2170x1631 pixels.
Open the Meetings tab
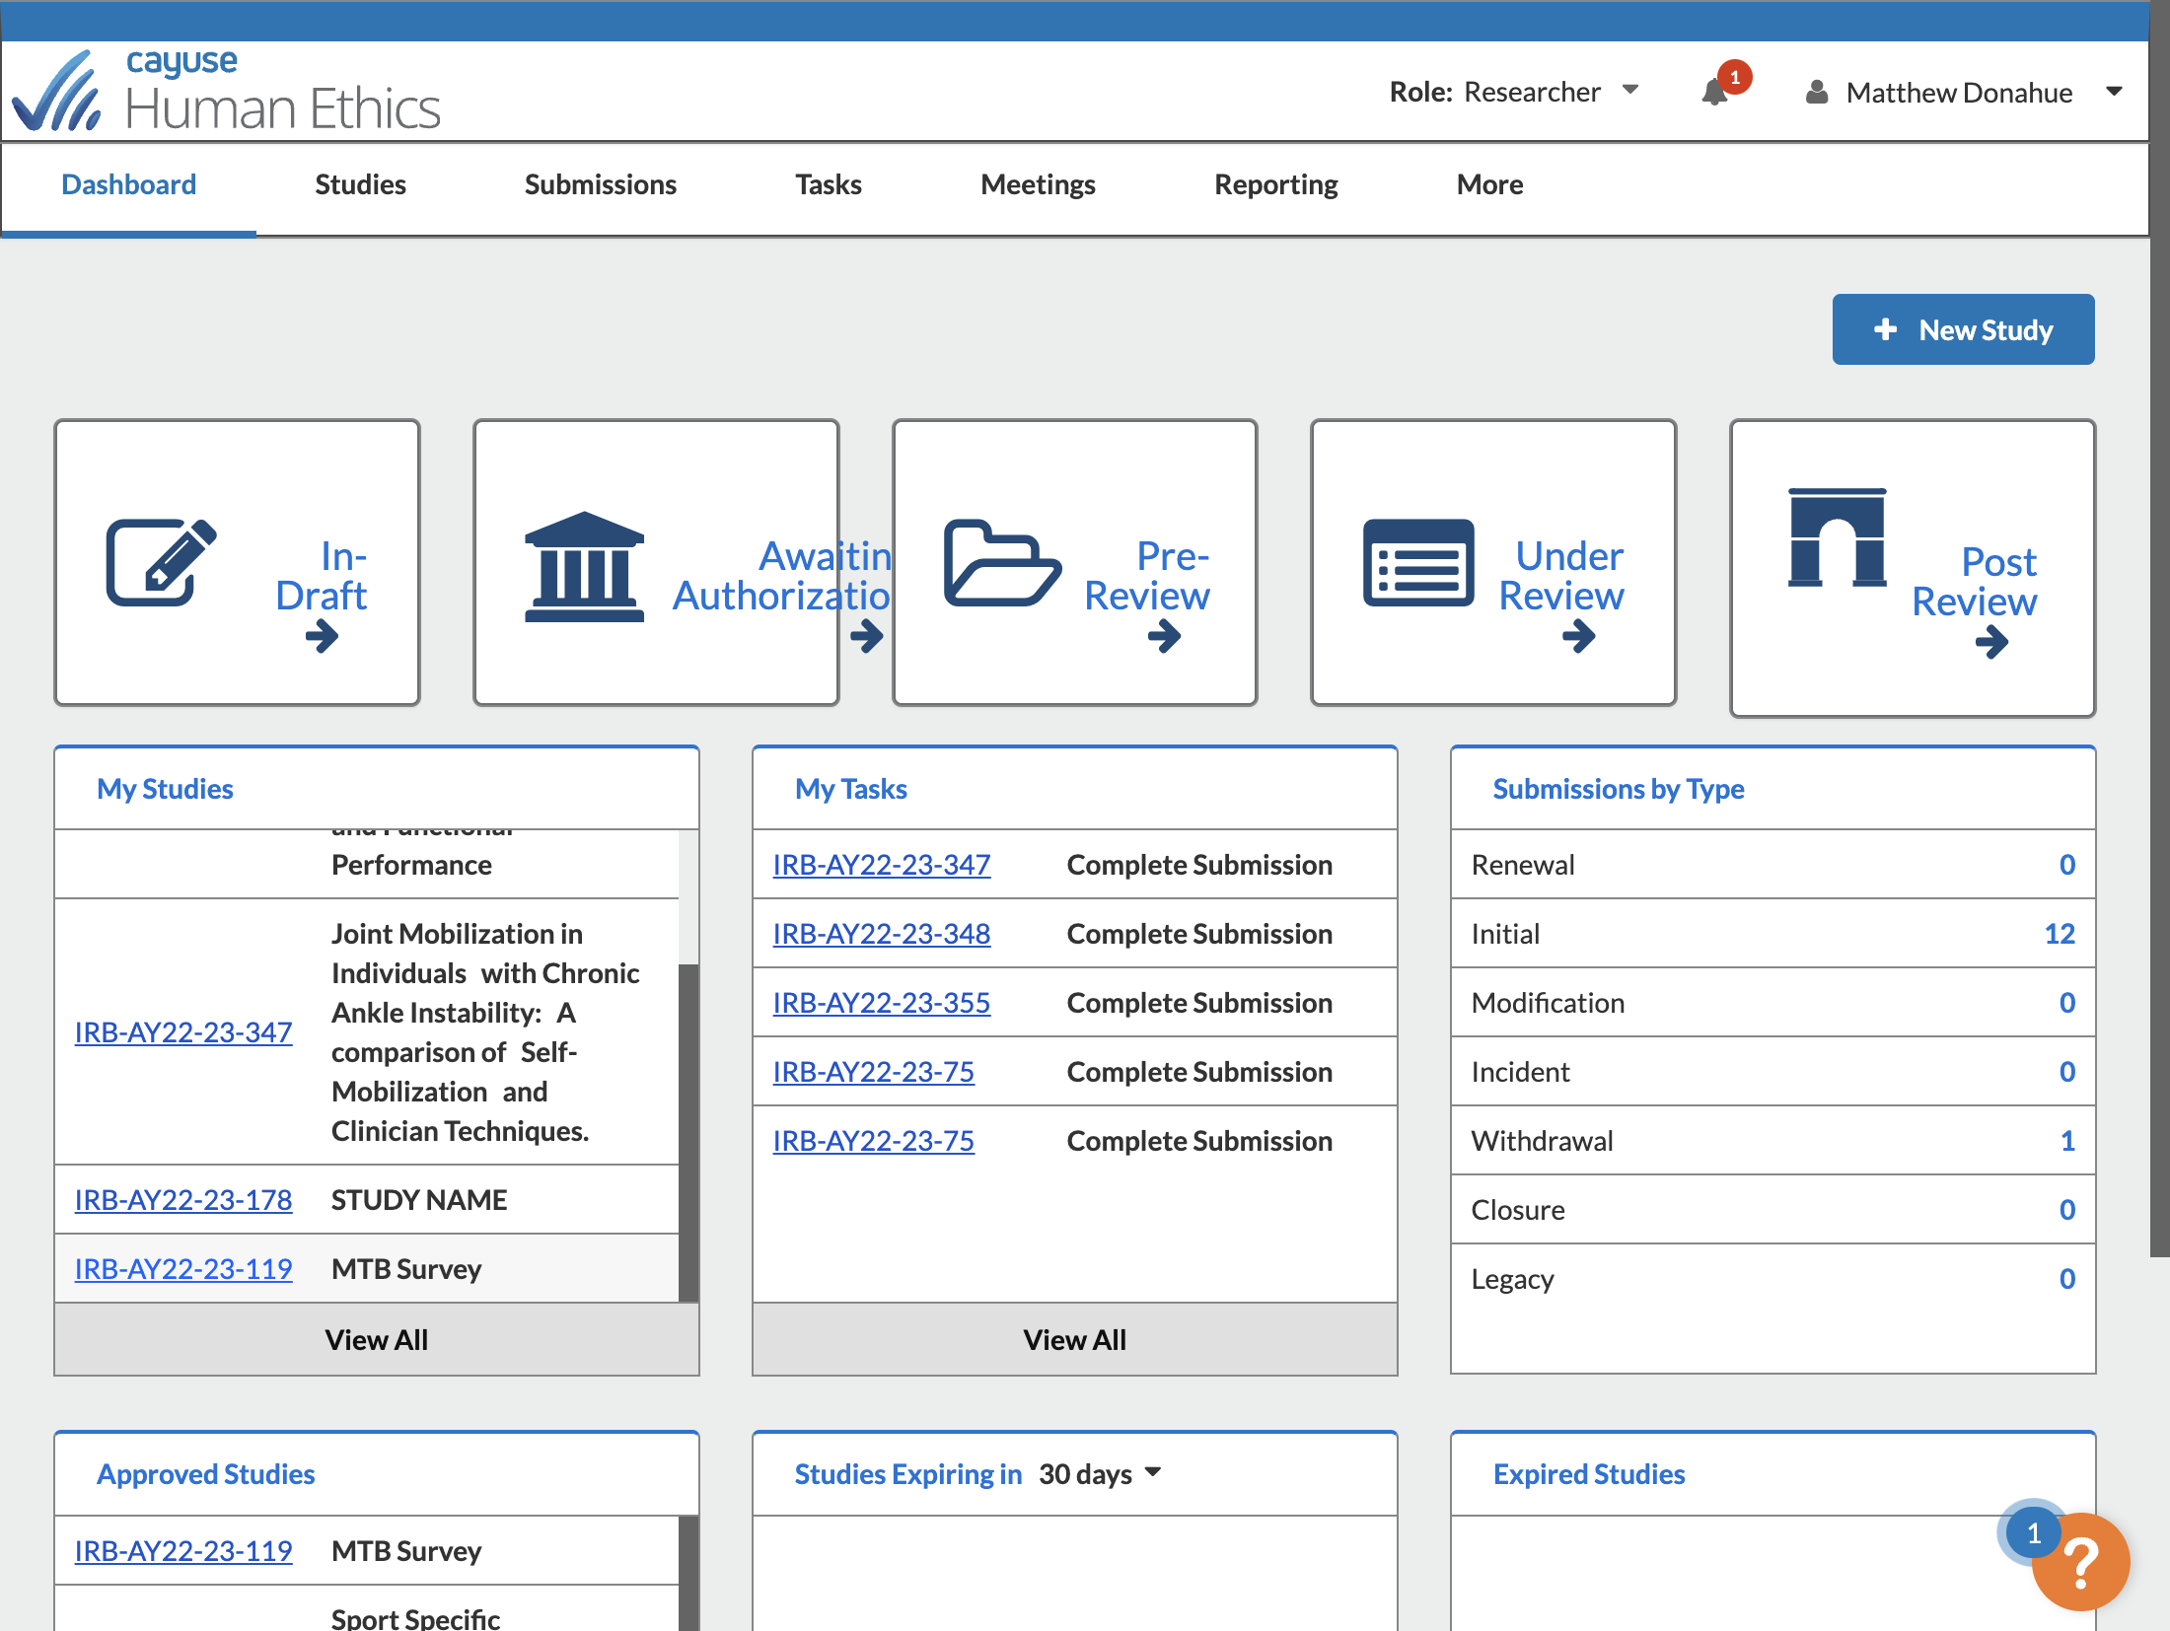[x=1038, y=185]
